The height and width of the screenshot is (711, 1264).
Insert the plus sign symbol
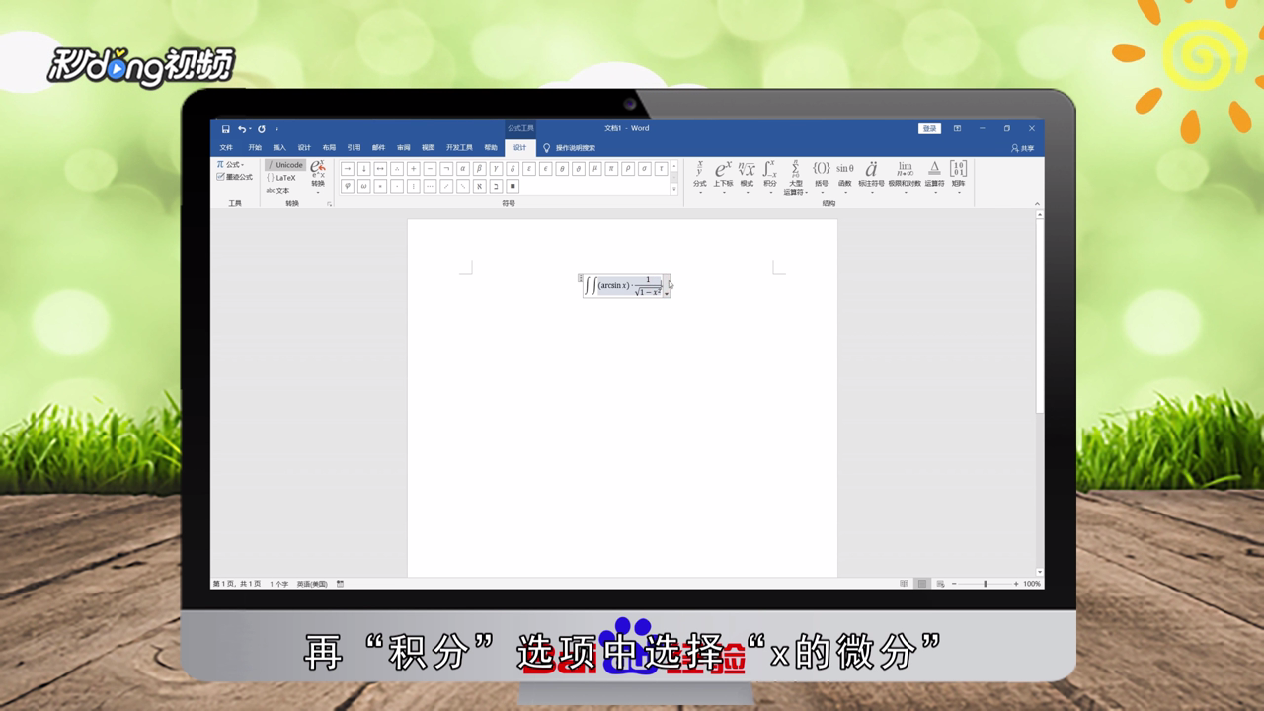point(414,169)
